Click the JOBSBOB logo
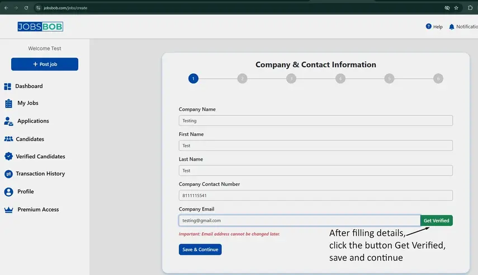The height and width of the screenshot is (275, 478). [40, 26]
